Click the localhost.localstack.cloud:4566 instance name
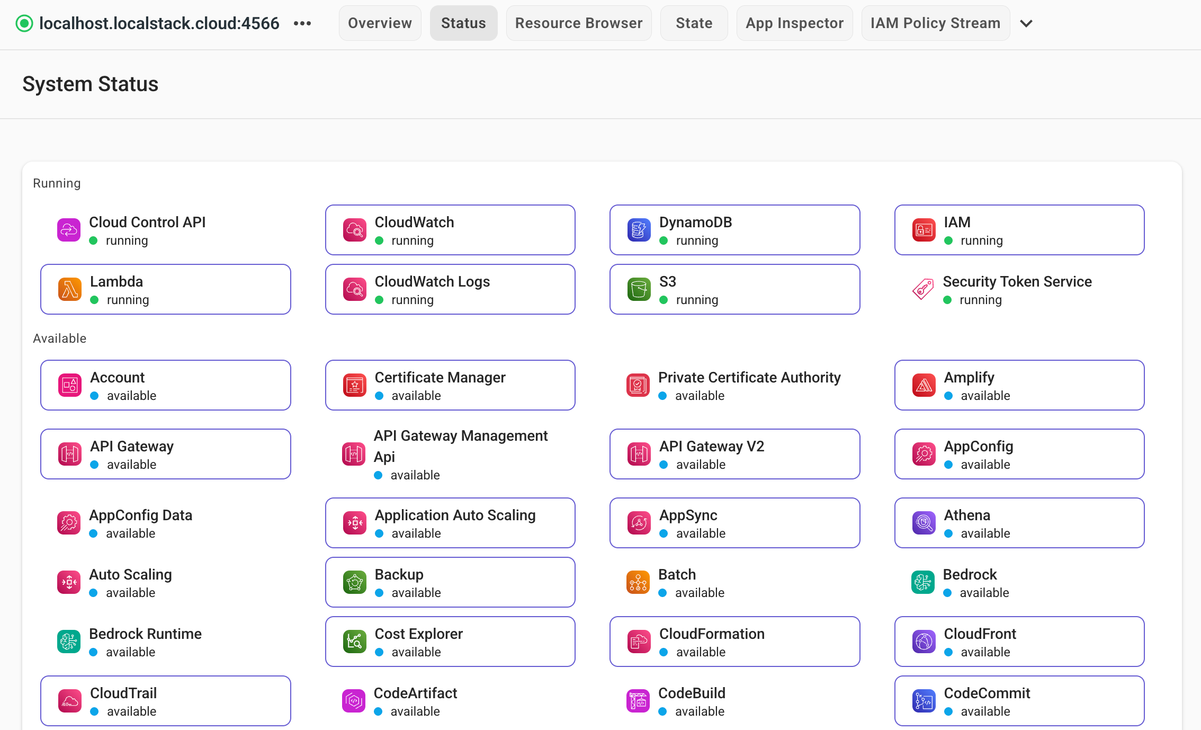This screenshot has height=730, width=1201. (x=159, y=23)
